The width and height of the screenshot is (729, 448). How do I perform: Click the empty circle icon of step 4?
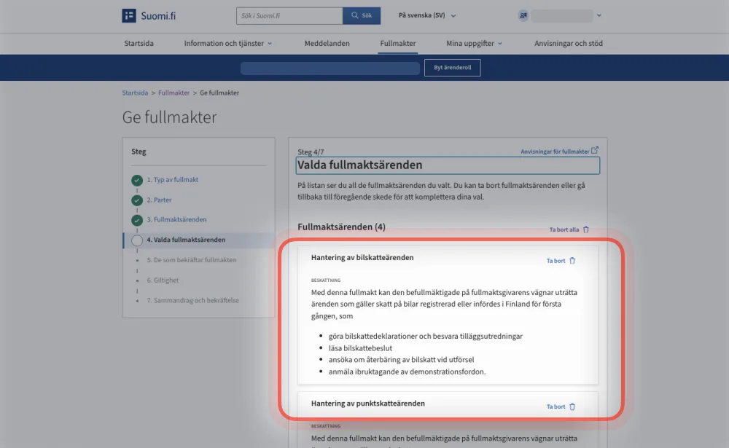click(x=137, y=240)
